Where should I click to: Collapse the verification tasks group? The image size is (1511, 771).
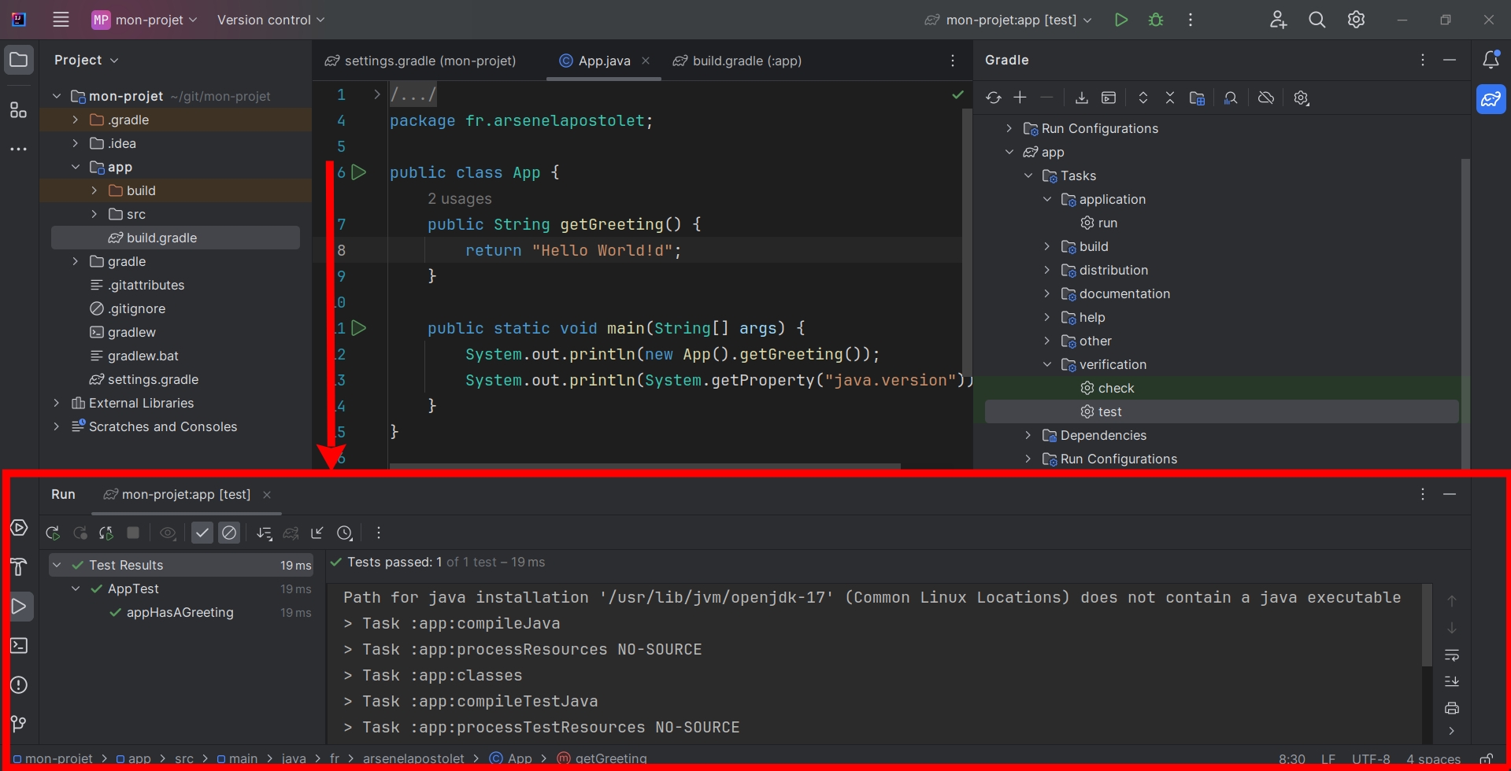pos(1047,364)
